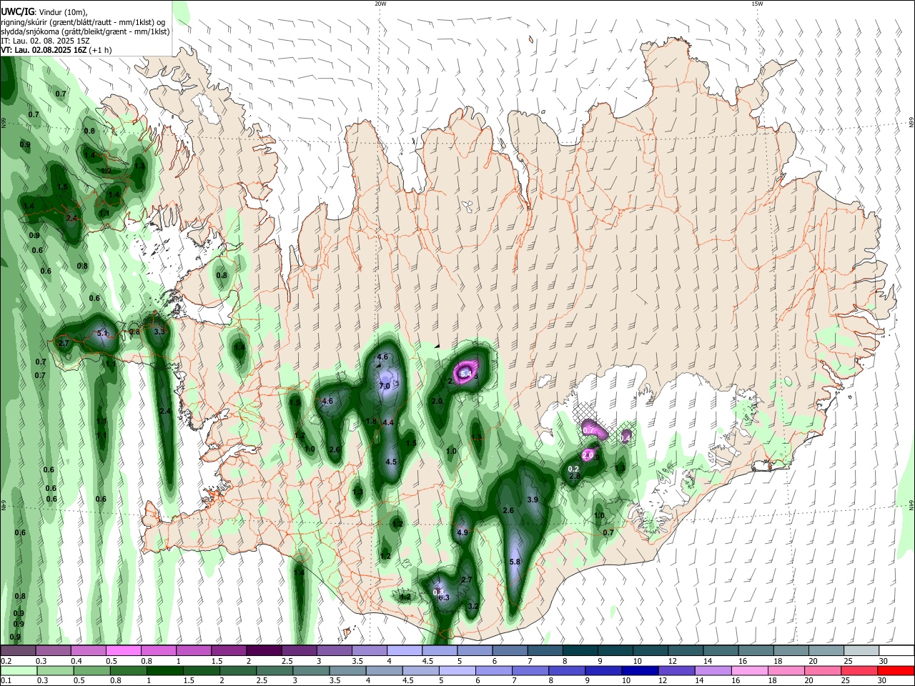The image size is (915, 686).
Task: Pick the darkest purple snow swatch between 2 and 2.5
Action: 263,651
